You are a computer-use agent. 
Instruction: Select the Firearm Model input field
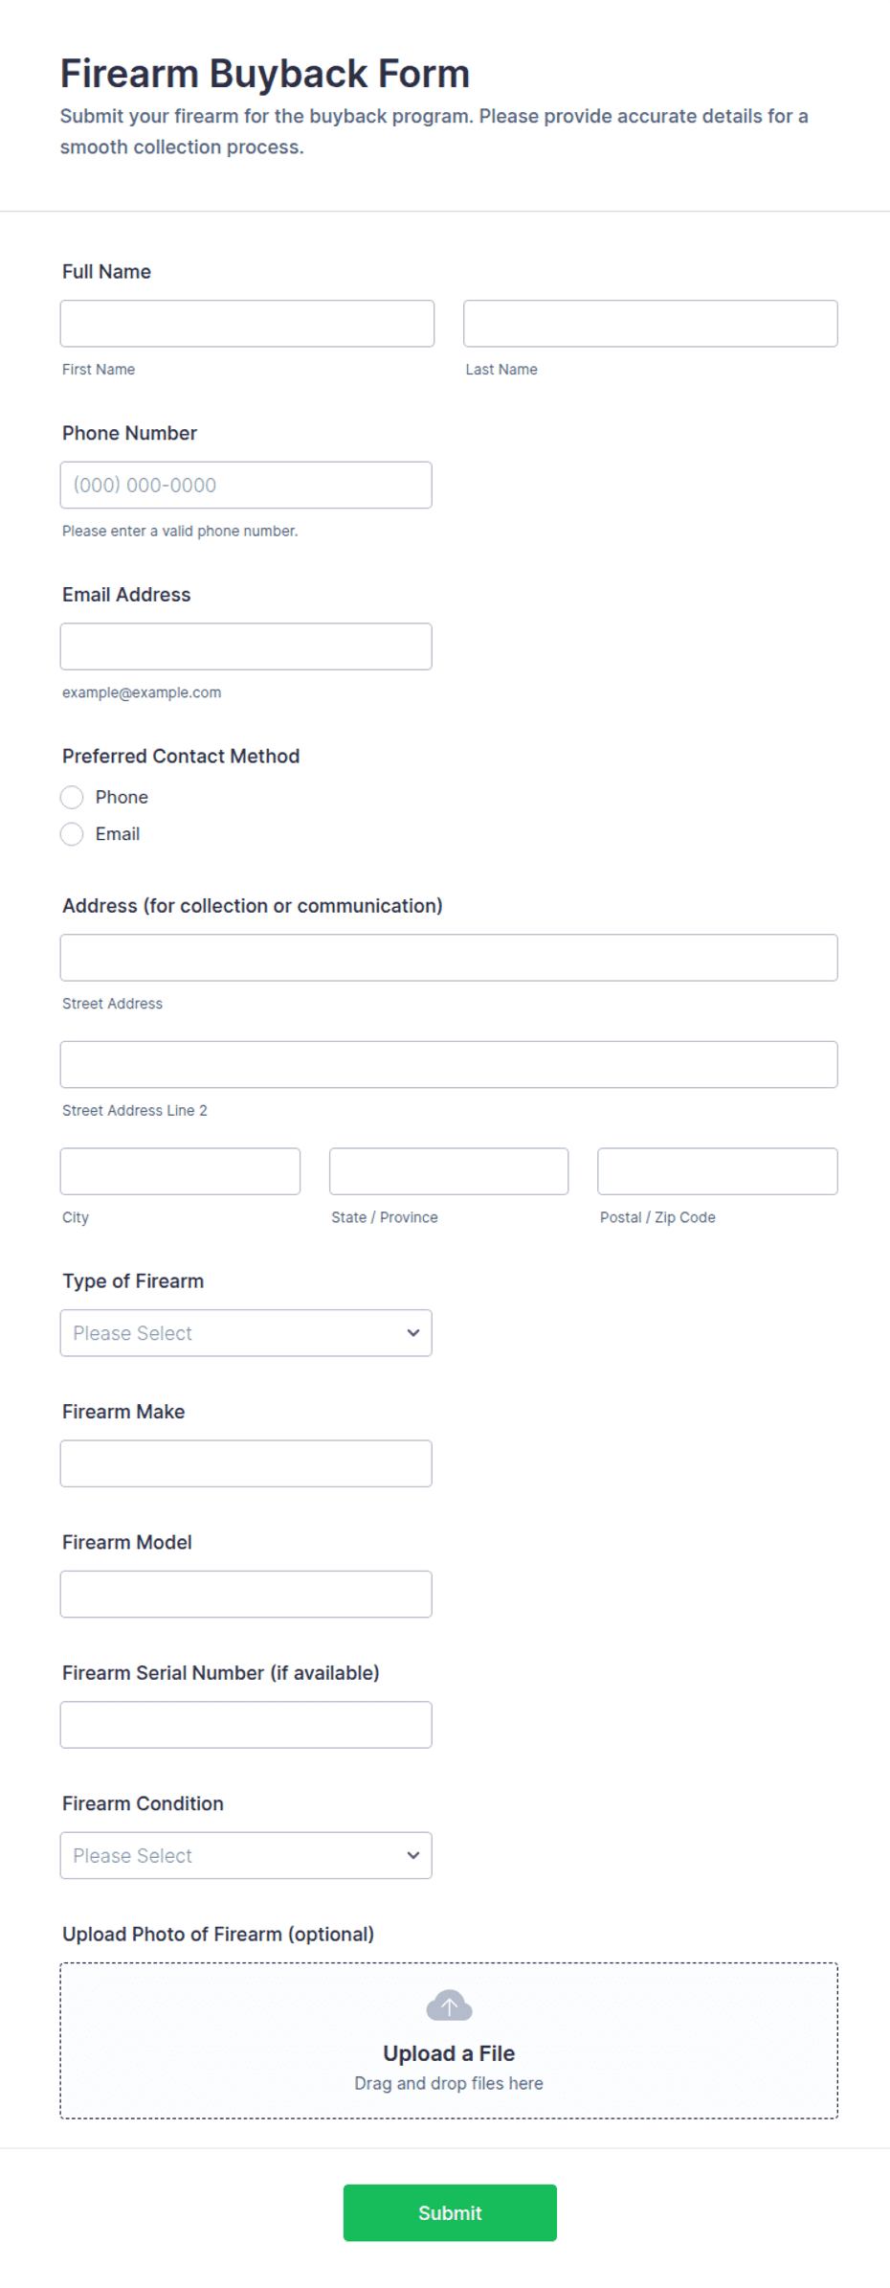tap(246, 1594)
